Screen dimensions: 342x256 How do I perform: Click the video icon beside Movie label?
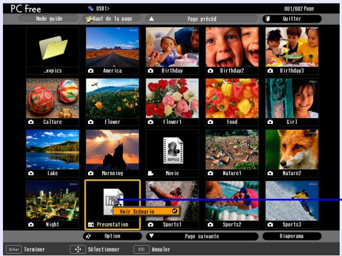tap(151, 173)
